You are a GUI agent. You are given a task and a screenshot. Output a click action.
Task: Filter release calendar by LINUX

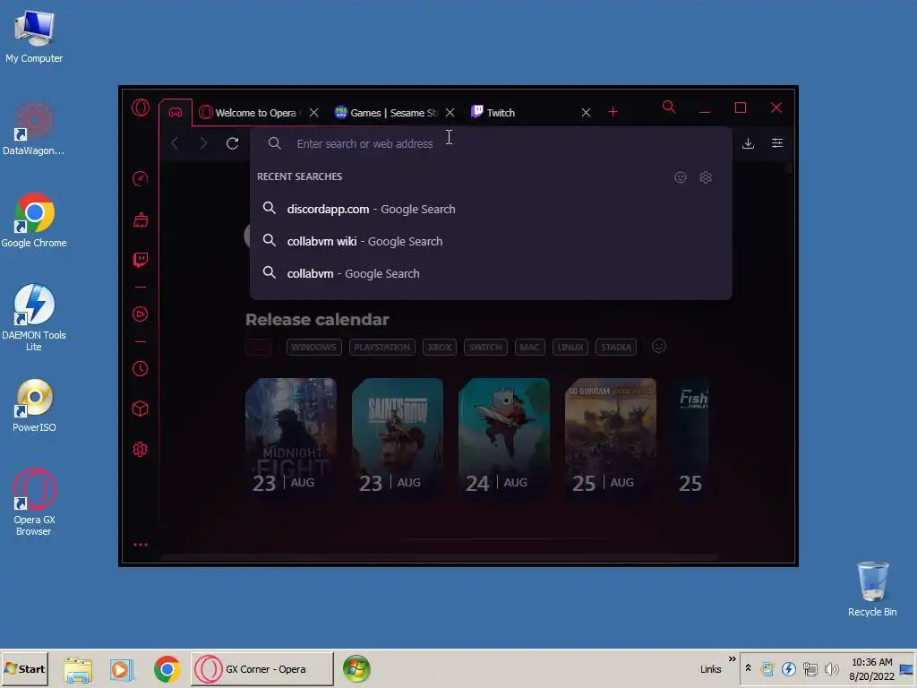pos(570,347)
